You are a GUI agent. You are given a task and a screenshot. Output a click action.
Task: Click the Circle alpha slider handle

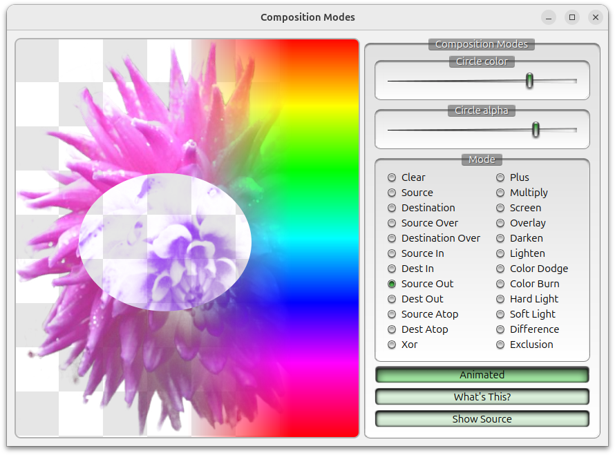(x=536, y=129)
